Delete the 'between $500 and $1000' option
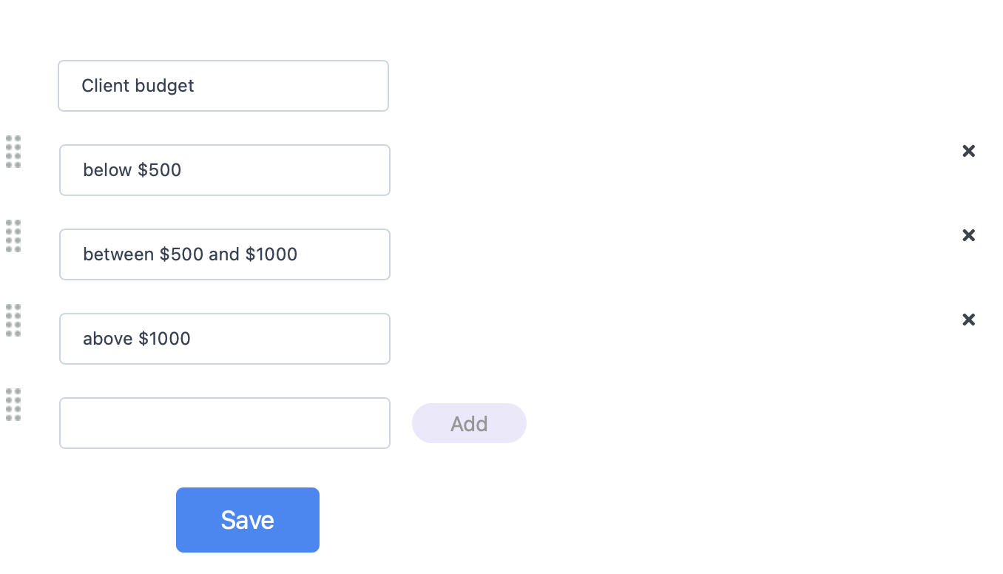This screenshot has width=1003, height=574. coord(968,235)
